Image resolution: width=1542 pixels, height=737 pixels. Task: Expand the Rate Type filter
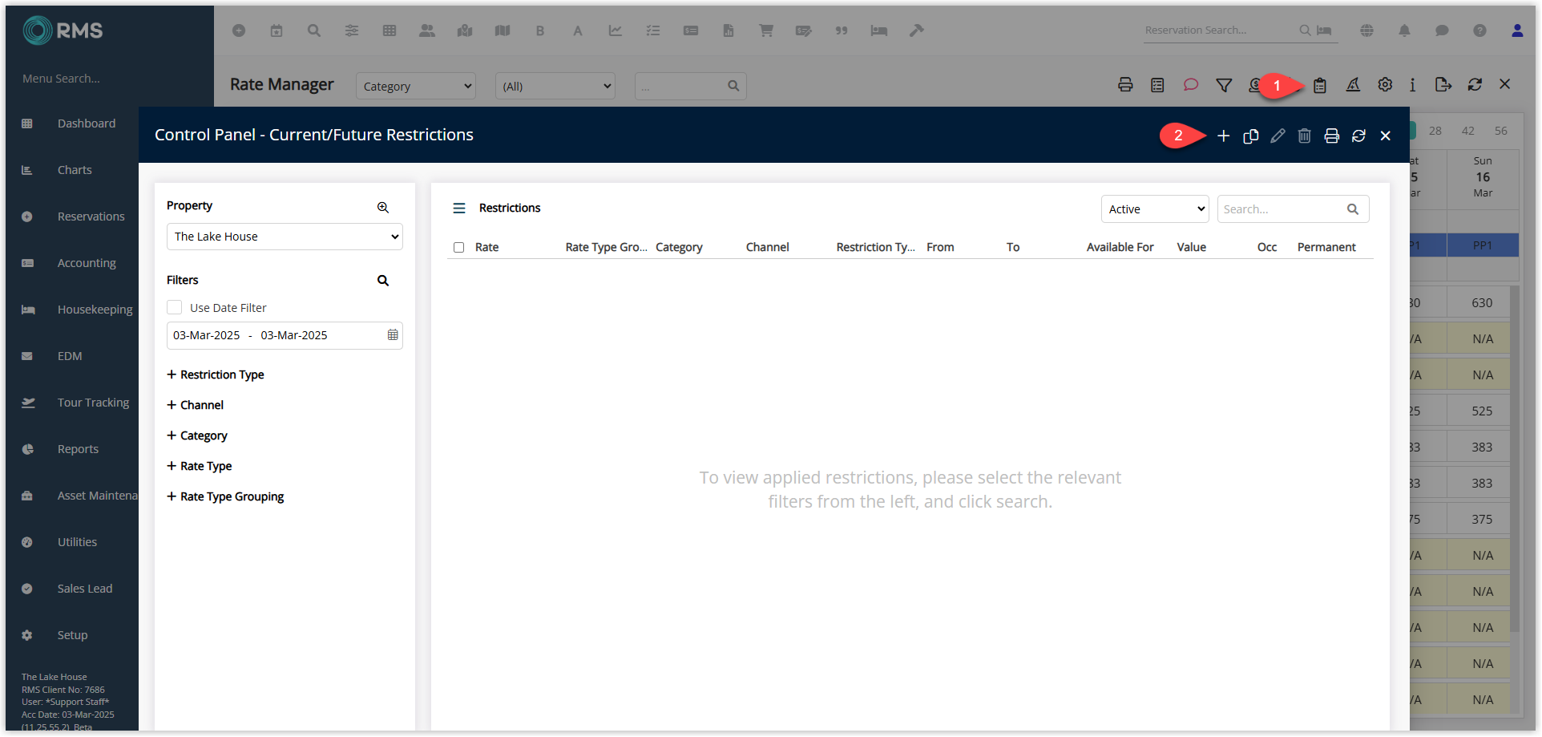point(200,466)
